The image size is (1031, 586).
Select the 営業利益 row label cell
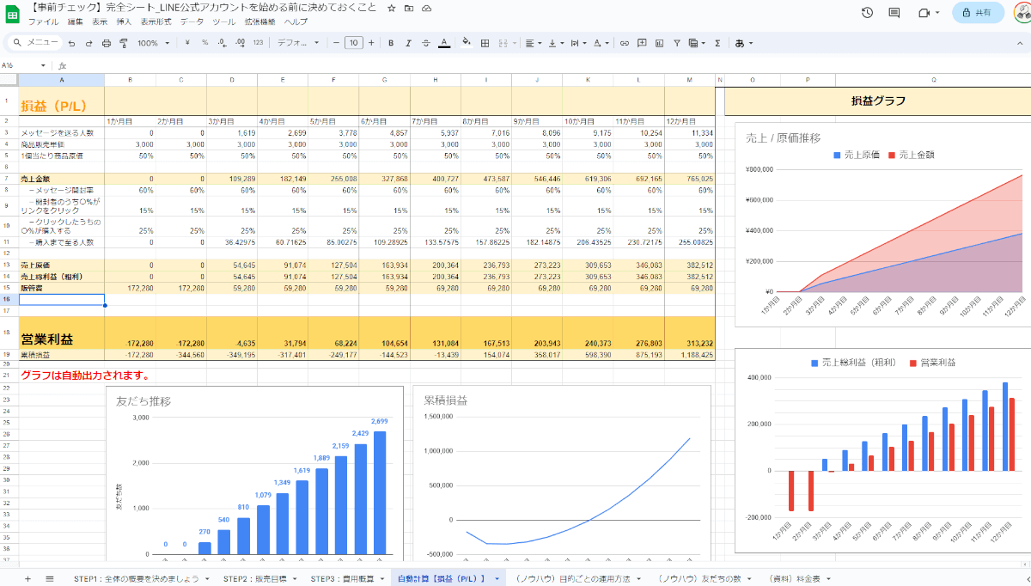[x=62, y=333]
